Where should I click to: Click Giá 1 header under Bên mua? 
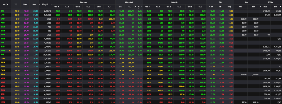(x=99, y=7)
